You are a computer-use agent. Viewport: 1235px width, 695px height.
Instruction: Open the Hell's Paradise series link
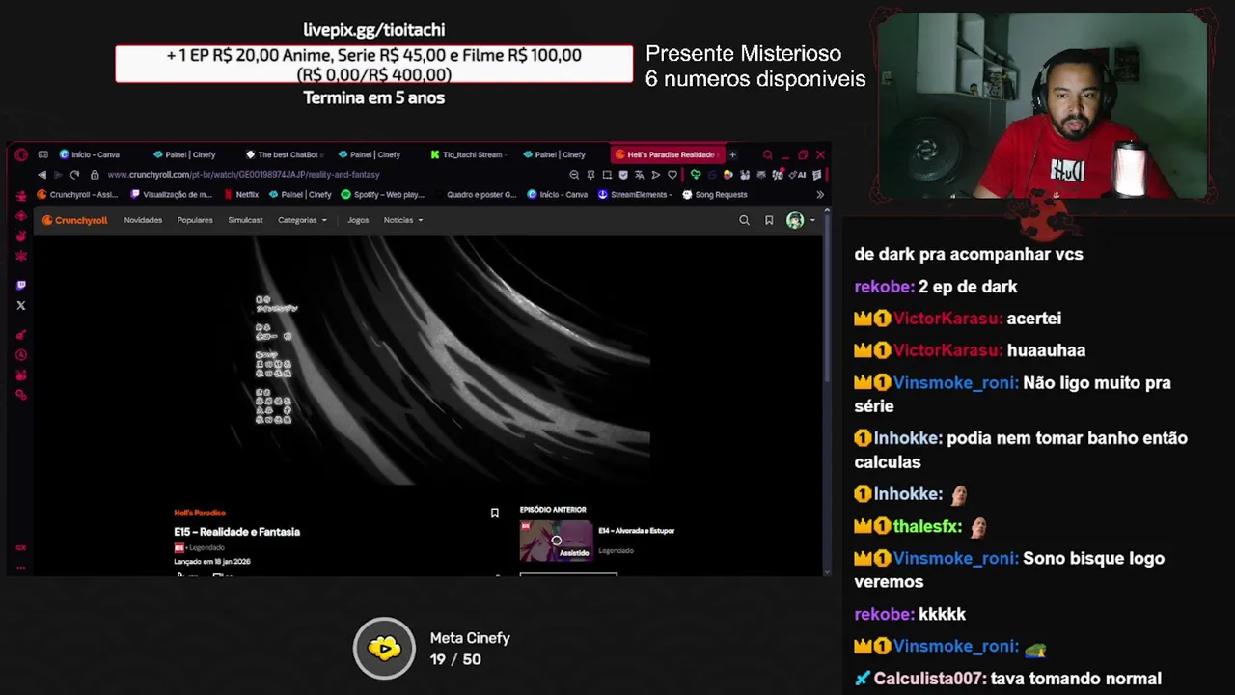coord(200,513)
